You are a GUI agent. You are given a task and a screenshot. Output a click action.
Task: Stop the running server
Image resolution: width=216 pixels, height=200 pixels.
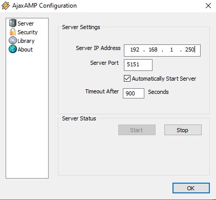pos(183,130)
